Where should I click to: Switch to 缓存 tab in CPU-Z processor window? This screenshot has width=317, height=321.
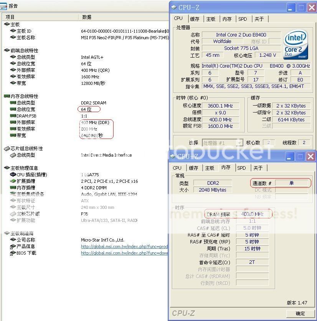[x=195, y=19]
